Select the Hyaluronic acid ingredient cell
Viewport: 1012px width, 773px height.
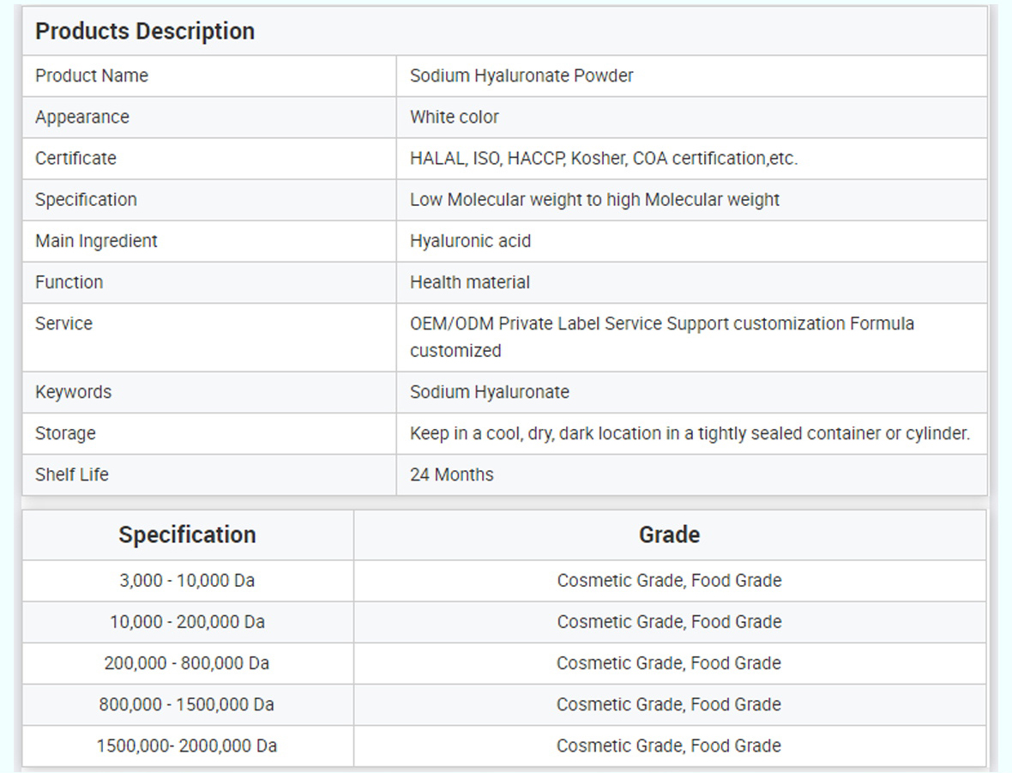click(470, 241)
